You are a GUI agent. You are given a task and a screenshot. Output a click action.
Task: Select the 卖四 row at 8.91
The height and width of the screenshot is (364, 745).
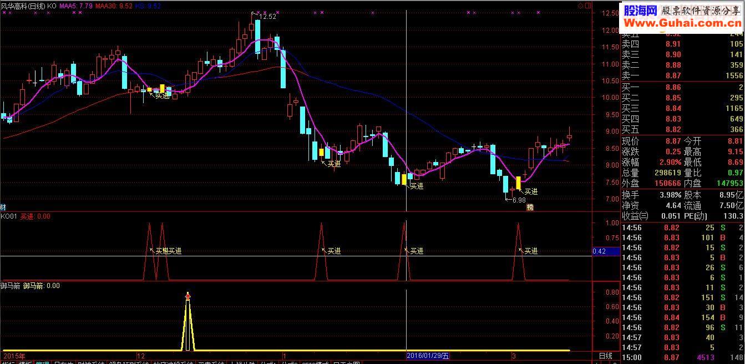click(682, 44)
